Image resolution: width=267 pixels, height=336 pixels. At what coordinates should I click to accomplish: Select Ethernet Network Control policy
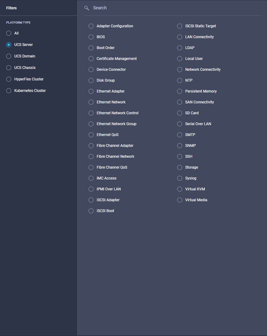91,113
